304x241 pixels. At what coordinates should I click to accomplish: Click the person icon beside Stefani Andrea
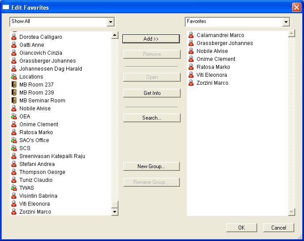[14, 164]
